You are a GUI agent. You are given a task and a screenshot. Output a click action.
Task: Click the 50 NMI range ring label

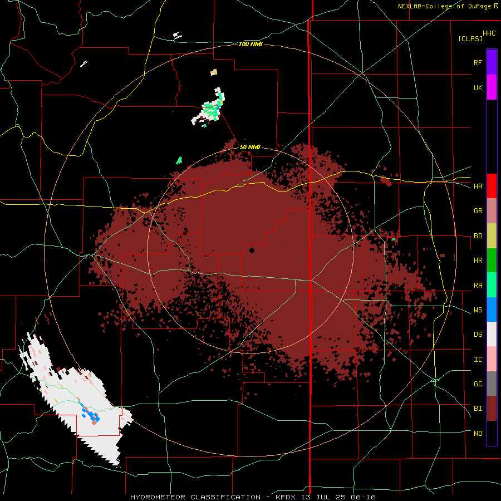pos(250,148)
